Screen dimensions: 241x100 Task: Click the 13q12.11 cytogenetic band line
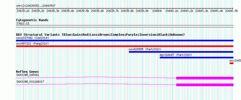click(125, 26)
